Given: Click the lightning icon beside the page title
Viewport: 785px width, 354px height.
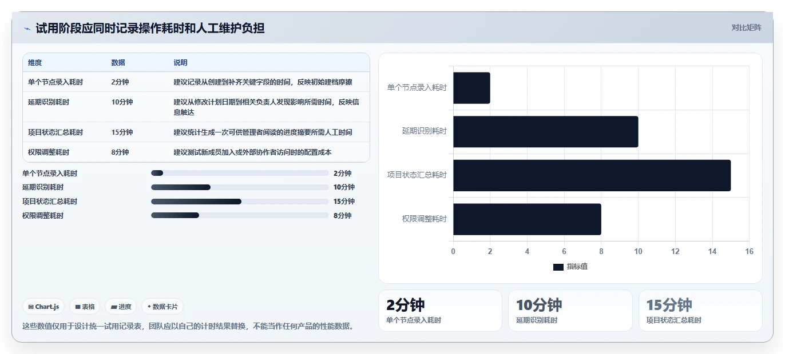Looking at the screenshot, I should 27,29.
